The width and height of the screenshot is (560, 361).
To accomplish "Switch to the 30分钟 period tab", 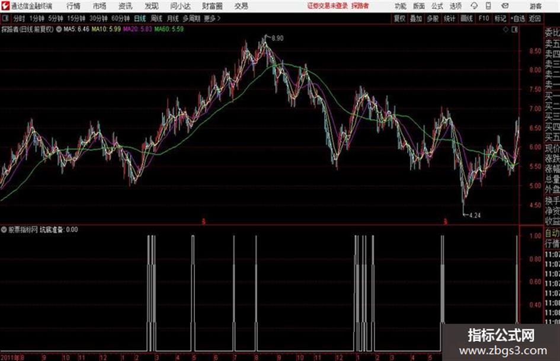I will (x=98, y=18).
